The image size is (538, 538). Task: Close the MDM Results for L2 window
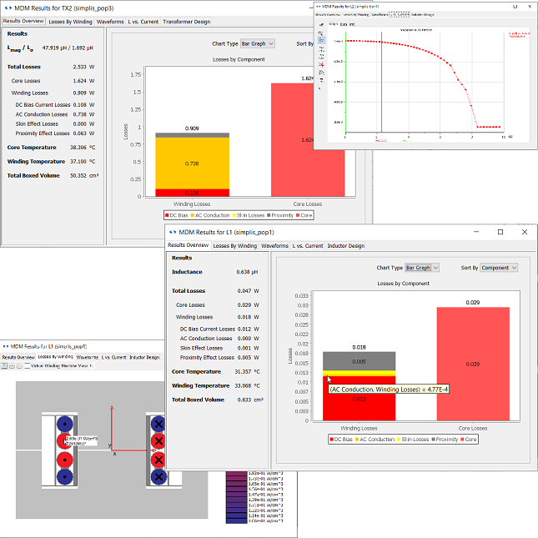click(x=528, y=7)
